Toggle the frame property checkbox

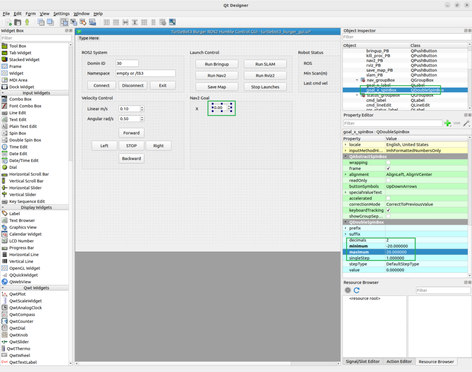coord(388,169)
